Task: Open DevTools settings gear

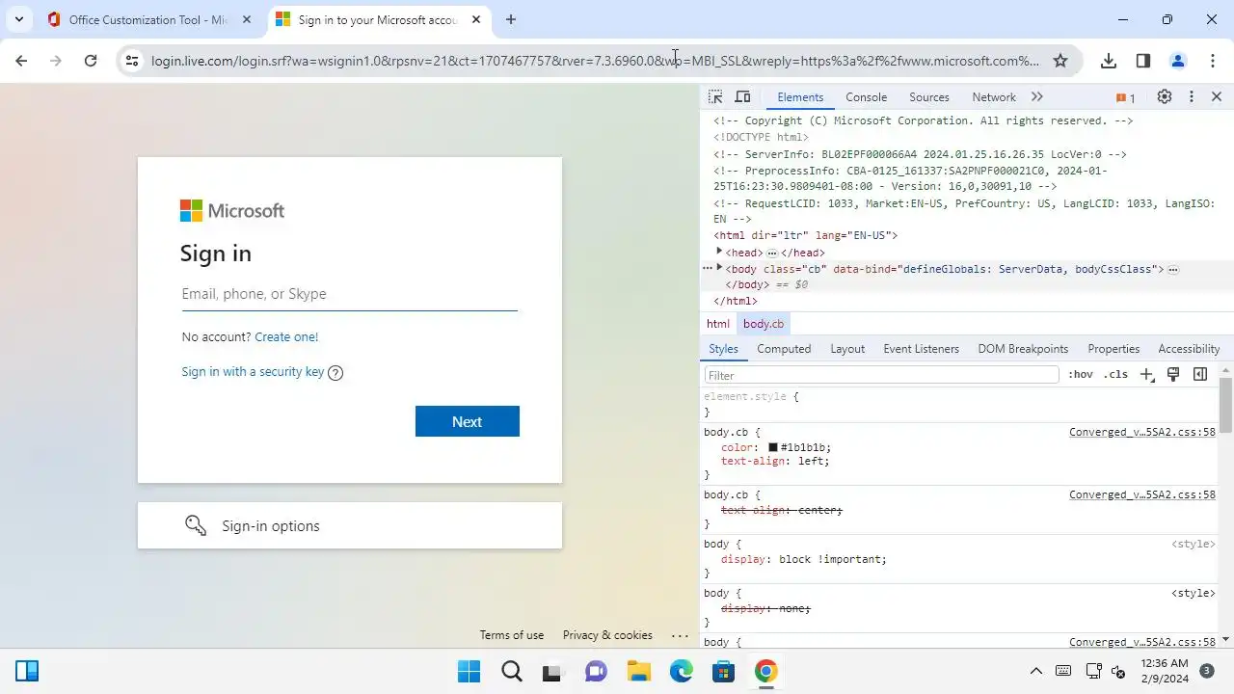Action: point(1165,97)
